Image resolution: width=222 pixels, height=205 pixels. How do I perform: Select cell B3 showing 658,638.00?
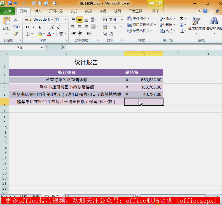click(143, 80)
